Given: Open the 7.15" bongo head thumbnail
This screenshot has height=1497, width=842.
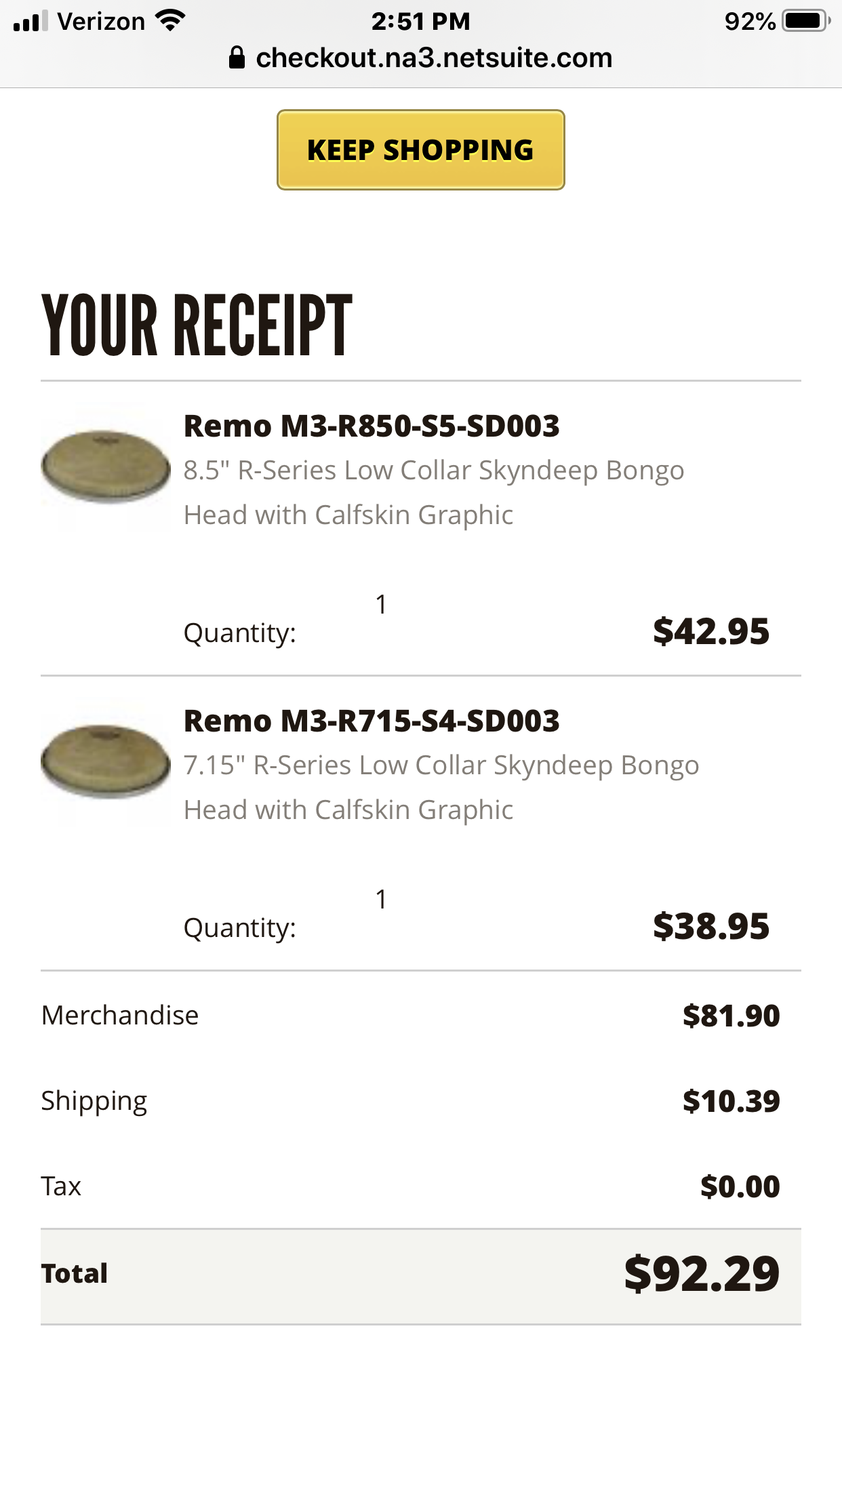Looking at the screenshot, I should (106, 761).
